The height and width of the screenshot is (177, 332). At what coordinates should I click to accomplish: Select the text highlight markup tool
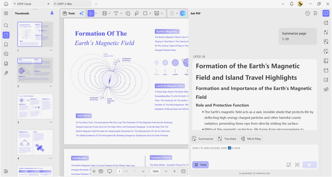104,13
